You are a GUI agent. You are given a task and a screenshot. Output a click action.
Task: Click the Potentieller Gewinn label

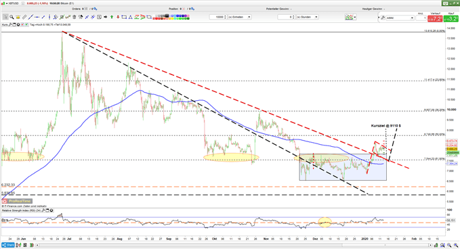pyautogui.click(x=278, y=9)
